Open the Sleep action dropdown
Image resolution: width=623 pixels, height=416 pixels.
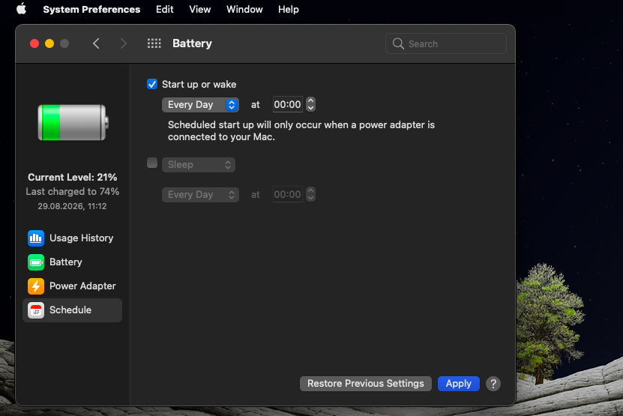pyautogui.click(x=199, y=165)
